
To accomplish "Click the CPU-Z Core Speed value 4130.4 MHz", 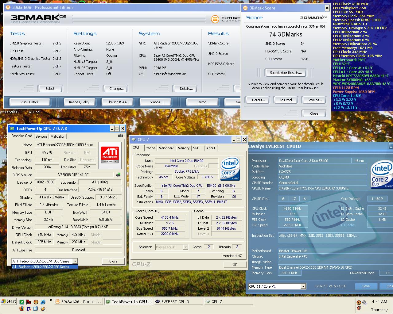I will pos(170,217).
